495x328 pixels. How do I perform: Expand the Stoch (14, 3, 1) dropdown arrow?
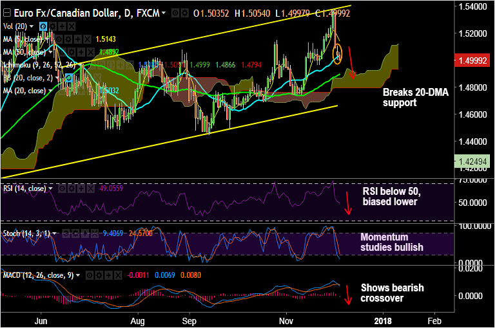coord(54,233)
